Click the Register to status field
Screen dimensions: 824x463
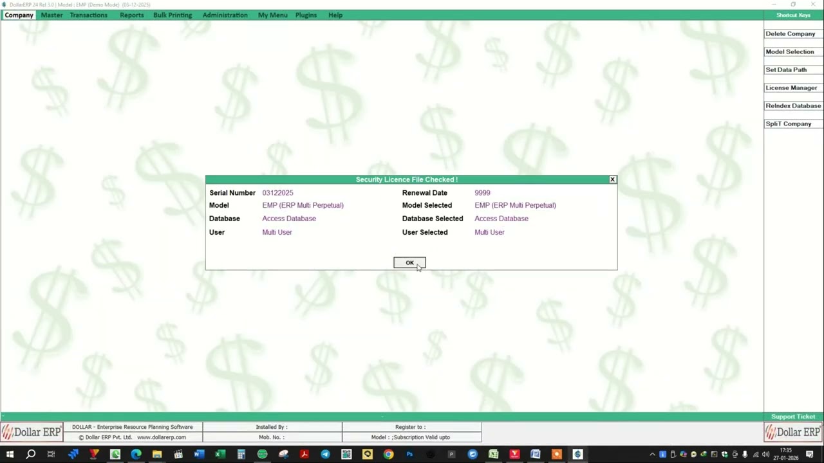[411, 427]
